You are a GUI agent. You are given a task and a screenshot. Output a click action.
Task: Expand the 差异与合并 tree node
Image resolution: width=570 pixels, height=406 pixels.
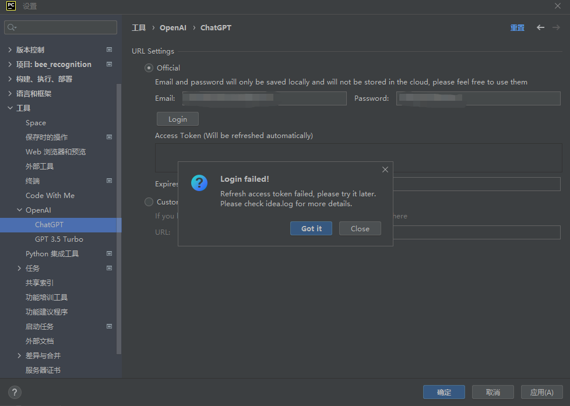coord(19,355)
